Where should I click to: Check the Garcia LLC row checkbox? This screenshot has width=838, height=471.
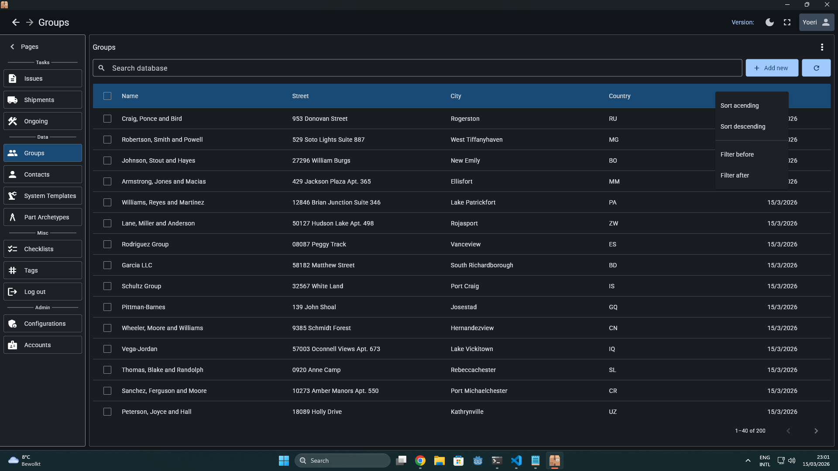pos(107,265)
